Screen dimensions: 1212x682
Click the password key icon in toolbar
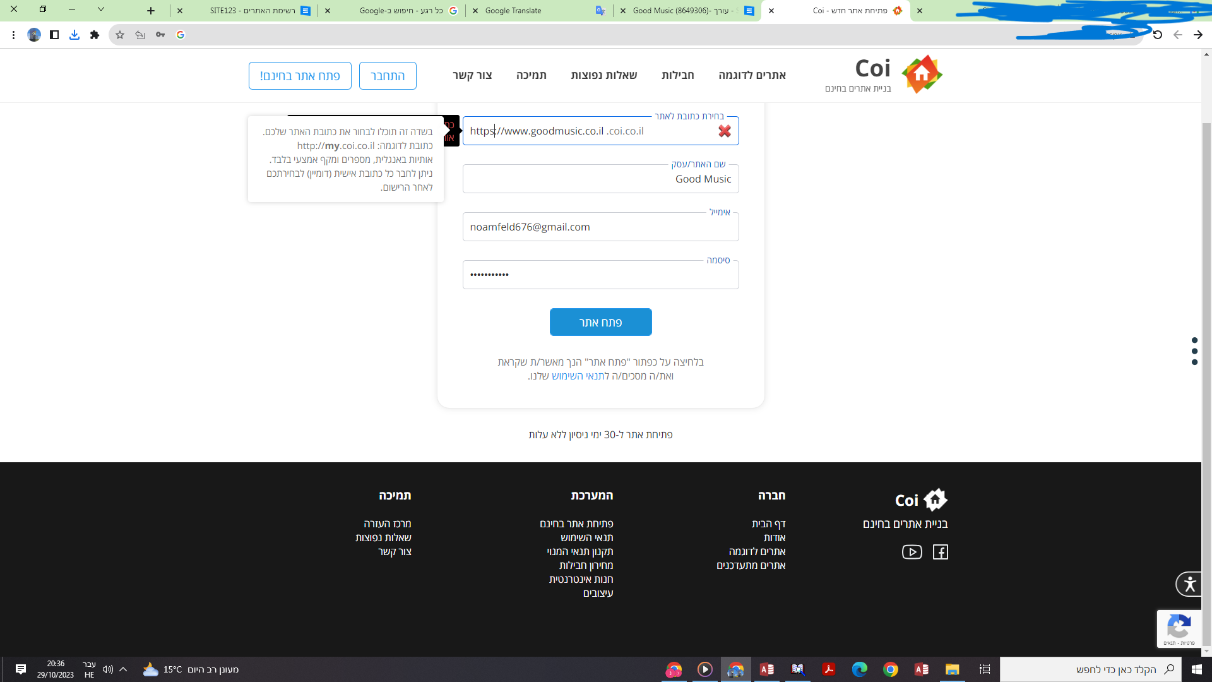pos(160,35)
